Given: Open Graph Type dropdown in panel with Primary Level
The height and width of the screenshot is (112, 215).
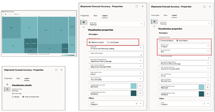Looking at the screenshot, I should coord(185,23).
